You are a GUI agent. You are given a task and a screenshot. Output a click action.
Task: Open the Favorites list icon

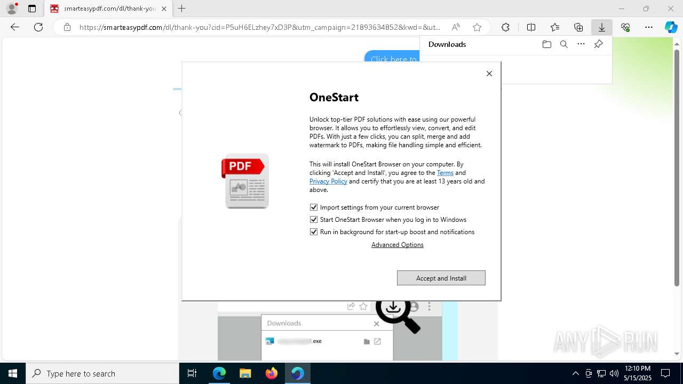[x=555, y=27]
